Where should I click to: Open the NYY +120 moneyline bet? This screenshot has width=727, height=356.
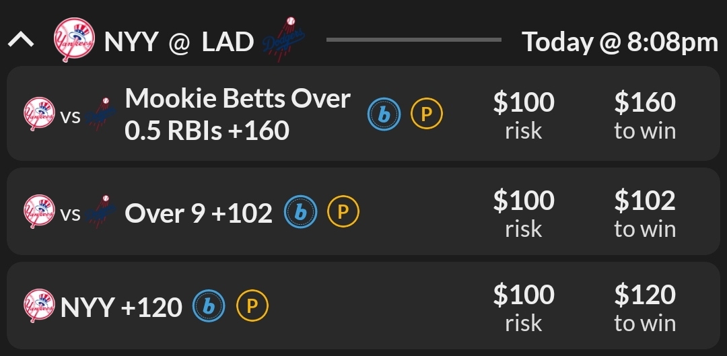pos(121,308)
